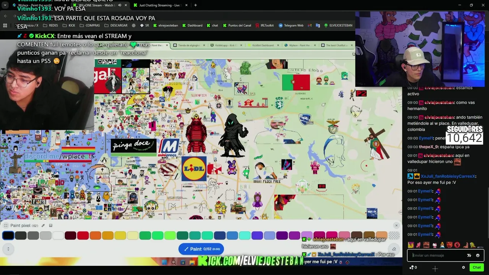Image resolution: width=489 pixels, height=275 pixels.
Task: Click the Portugal flag on the canvas
Action: (296, 82)
